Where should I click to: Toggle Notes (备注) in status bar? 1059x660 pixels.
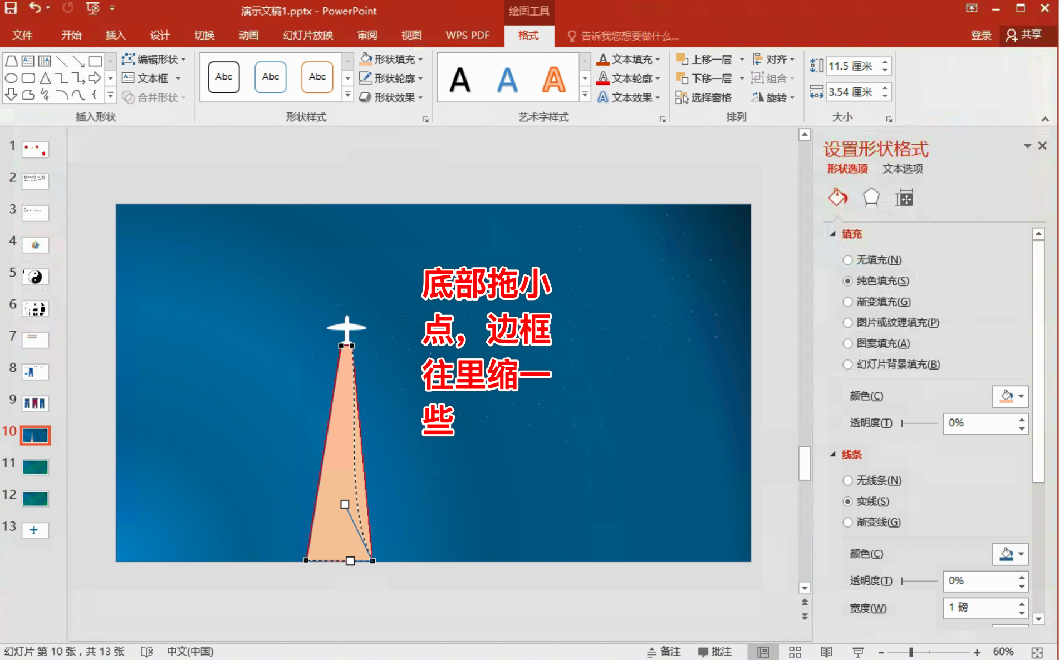(664, 652)
